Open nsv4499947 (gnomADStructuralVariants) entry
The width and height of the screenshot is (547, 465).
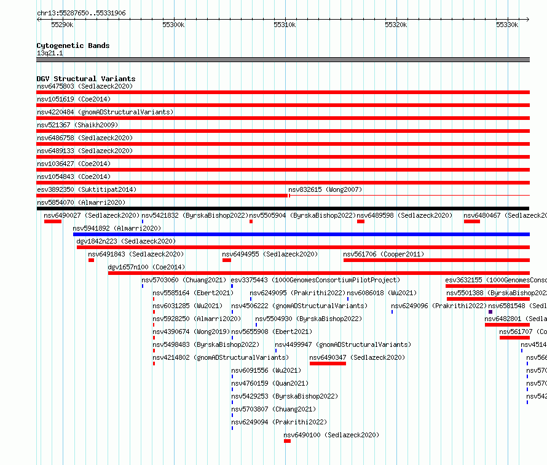(343, 344)
